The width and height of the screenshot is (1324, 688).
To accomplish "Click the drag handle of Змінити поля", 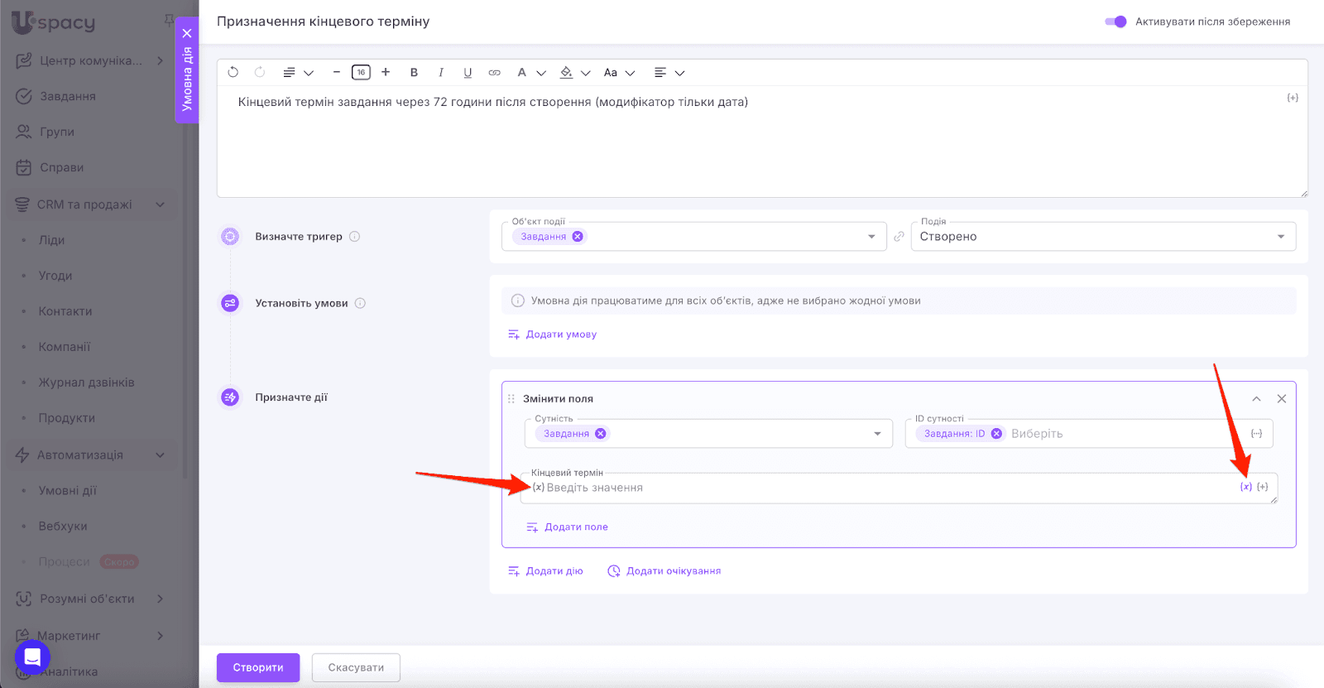I will point(511,399).
